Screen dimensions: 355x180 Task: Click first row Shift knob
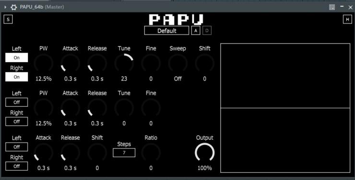click(x=204, y=64)
